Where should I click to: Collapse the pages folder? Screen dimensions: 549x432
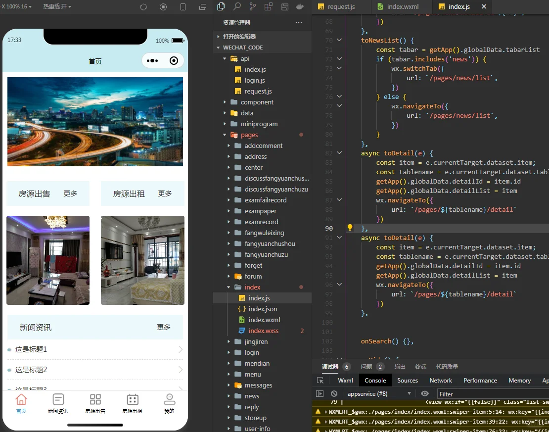click(225, 135)
